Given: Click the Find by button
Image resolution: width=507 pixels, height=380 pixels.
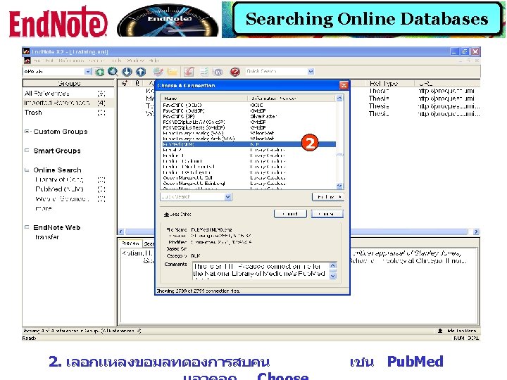Looking at the screenshot, I should (x=328, y=197).
